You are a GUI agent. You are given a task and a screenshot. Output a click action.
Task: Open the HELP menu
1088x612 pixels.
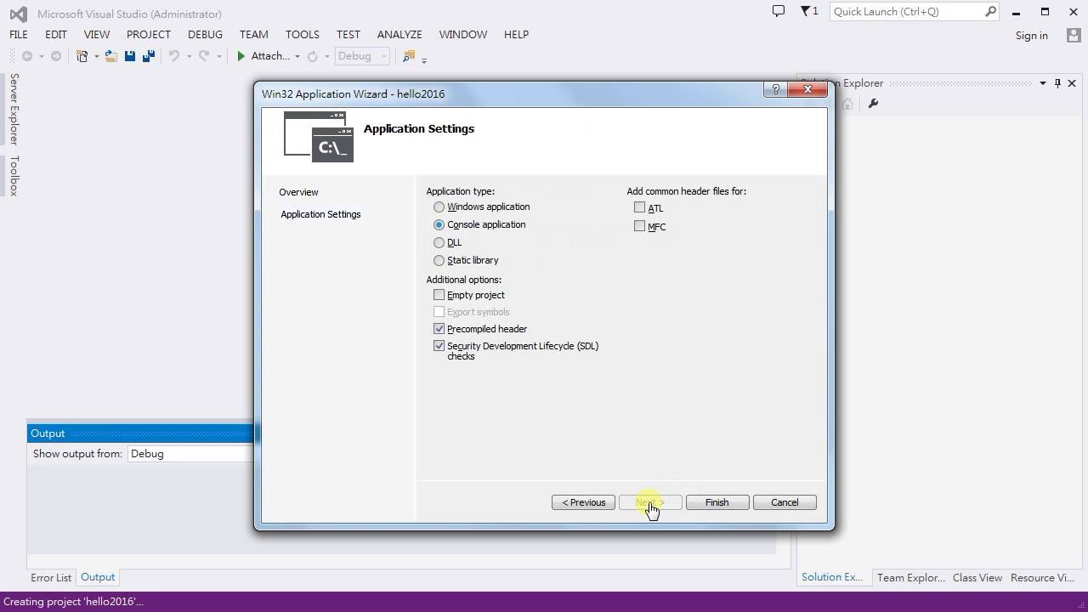point(516,34)
